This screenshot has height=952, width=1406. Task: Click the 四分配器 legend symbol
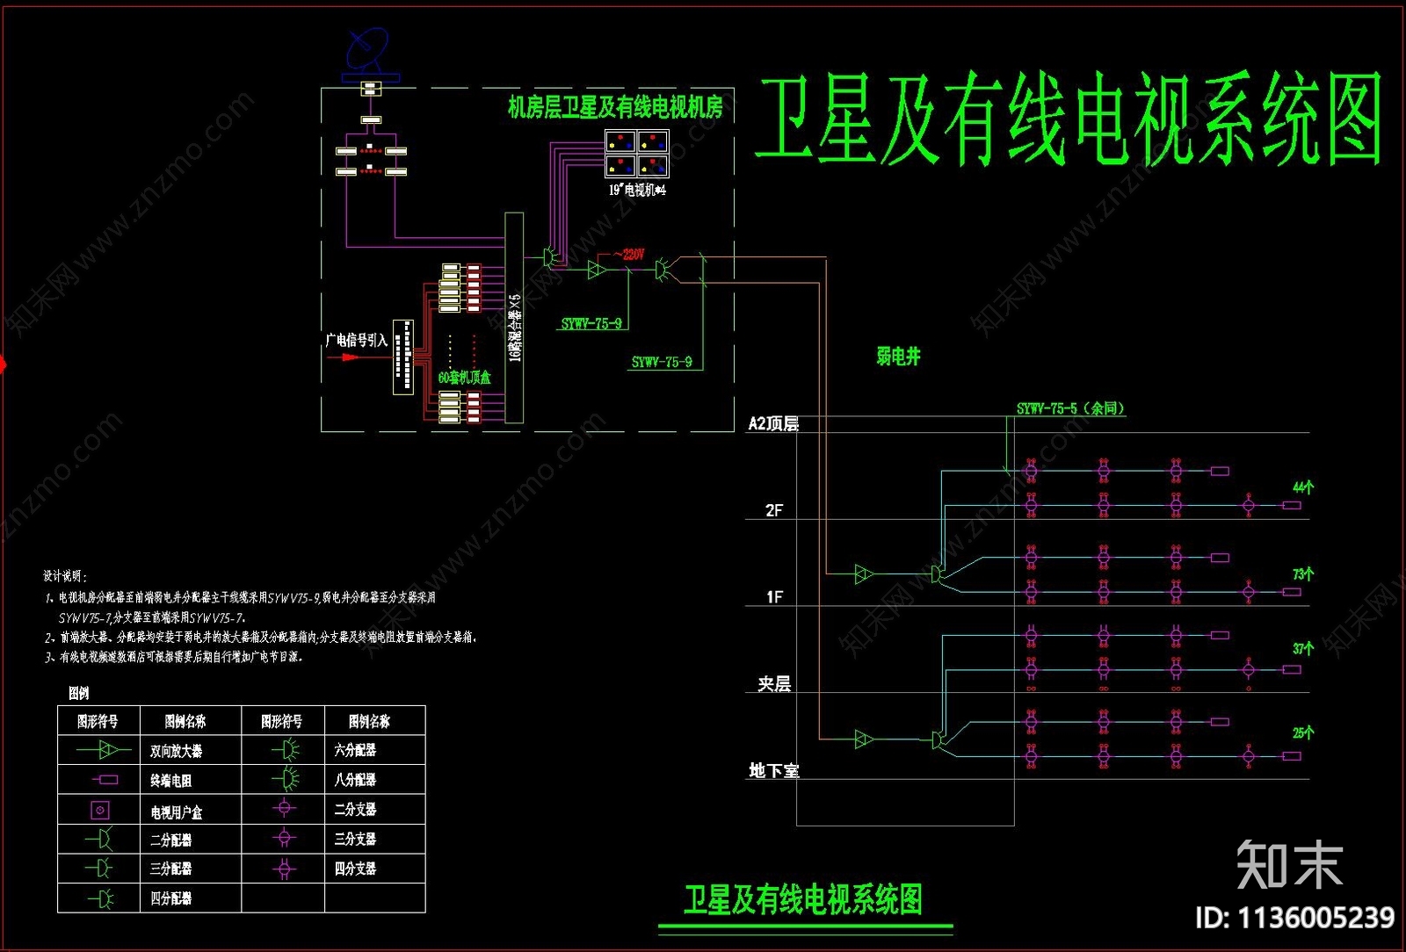(100, 898)
